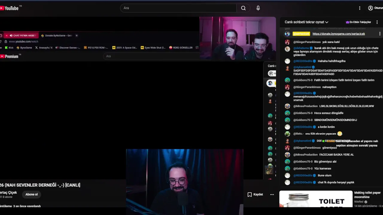Image resolution: width=383 pixels, height=215 pixels.
Task: Select message 'Bune olum'
Action: point(324,176)
